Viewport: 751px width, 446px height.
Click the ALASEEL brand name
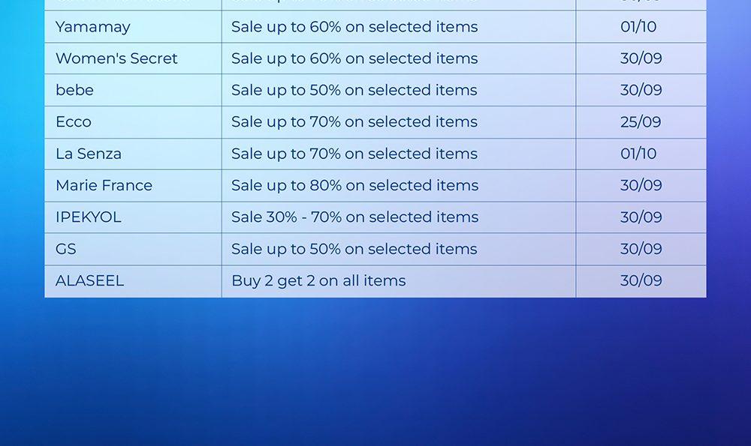(x=90, y=280)
